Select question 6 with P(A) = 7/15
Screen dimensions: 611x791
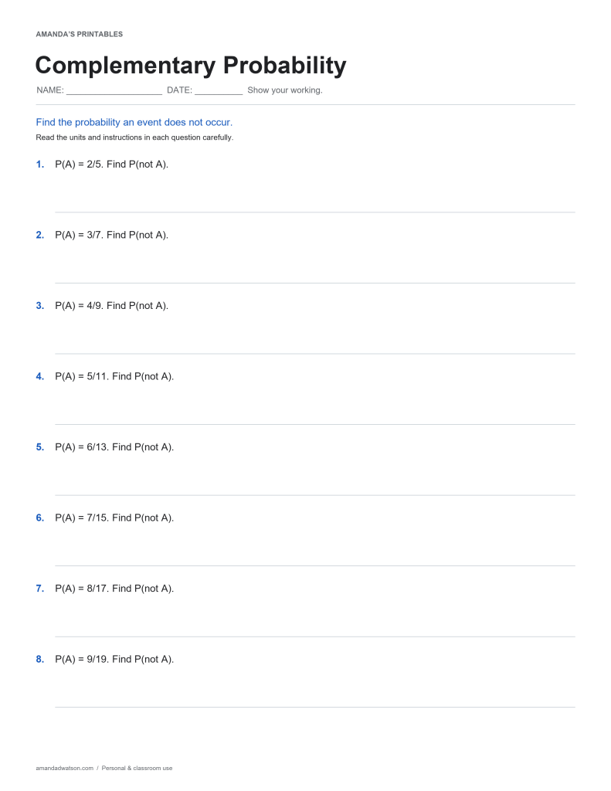pyautogui.click(x=114, y=518)
